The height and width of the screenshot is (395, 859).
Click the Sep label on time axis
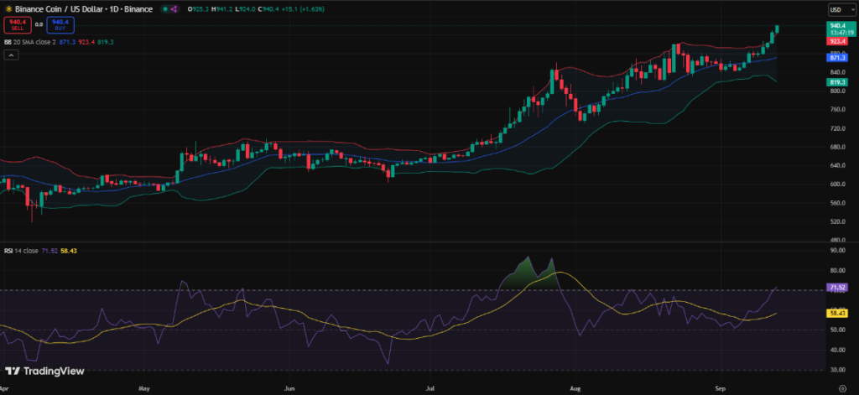pyautogui.click(x=721, y=388)
